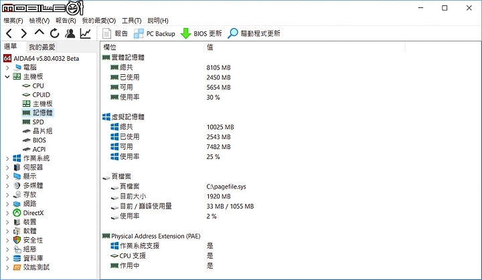Viewport: 482px width, 280px height.
Task: Expand the 網路 tree node
Action: [x=7, y=204]
